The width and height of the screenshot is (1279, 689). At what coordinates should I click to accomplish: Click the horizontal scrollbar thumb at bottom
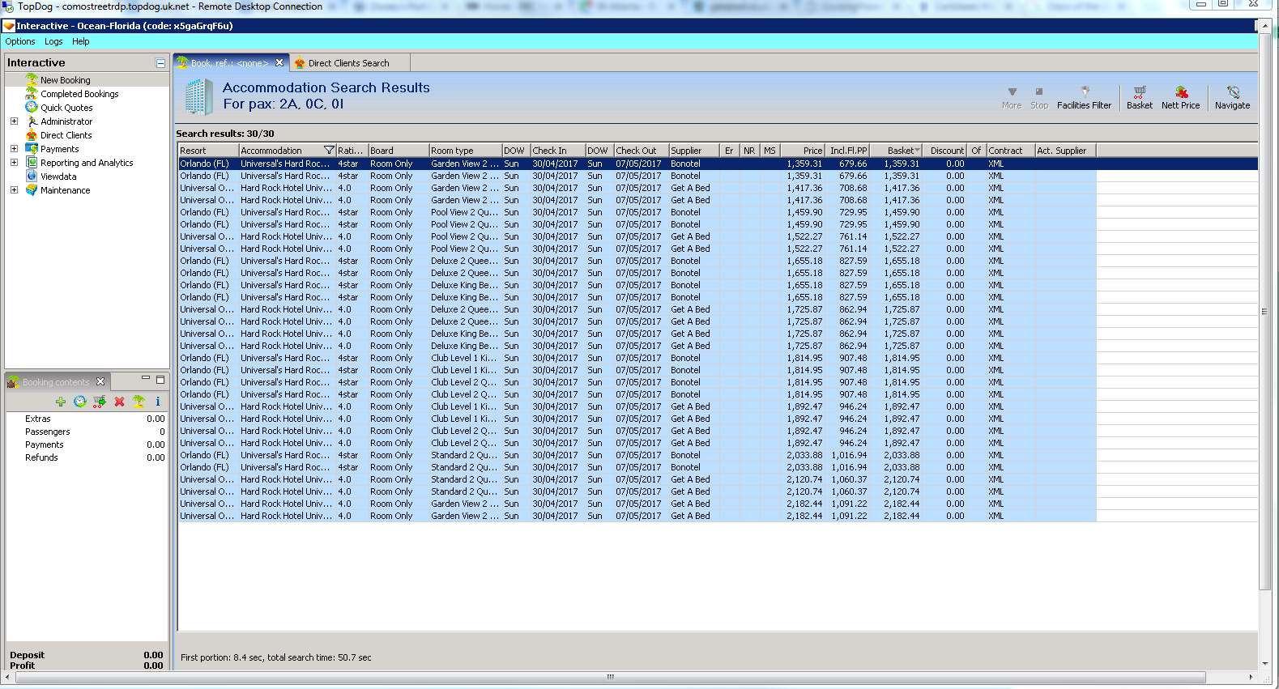610,677
